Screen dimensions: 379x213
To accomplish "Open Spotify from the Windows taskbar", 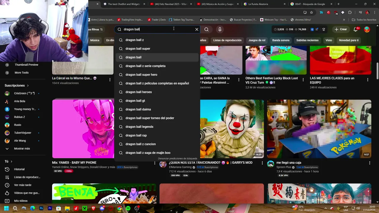I will pos(128,208).
